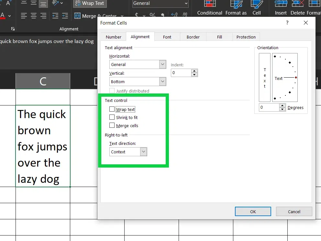This screenshot has height=241, width=321.
Task: Enable the Shrink to fit checkbox
Action: click(112, 117)
